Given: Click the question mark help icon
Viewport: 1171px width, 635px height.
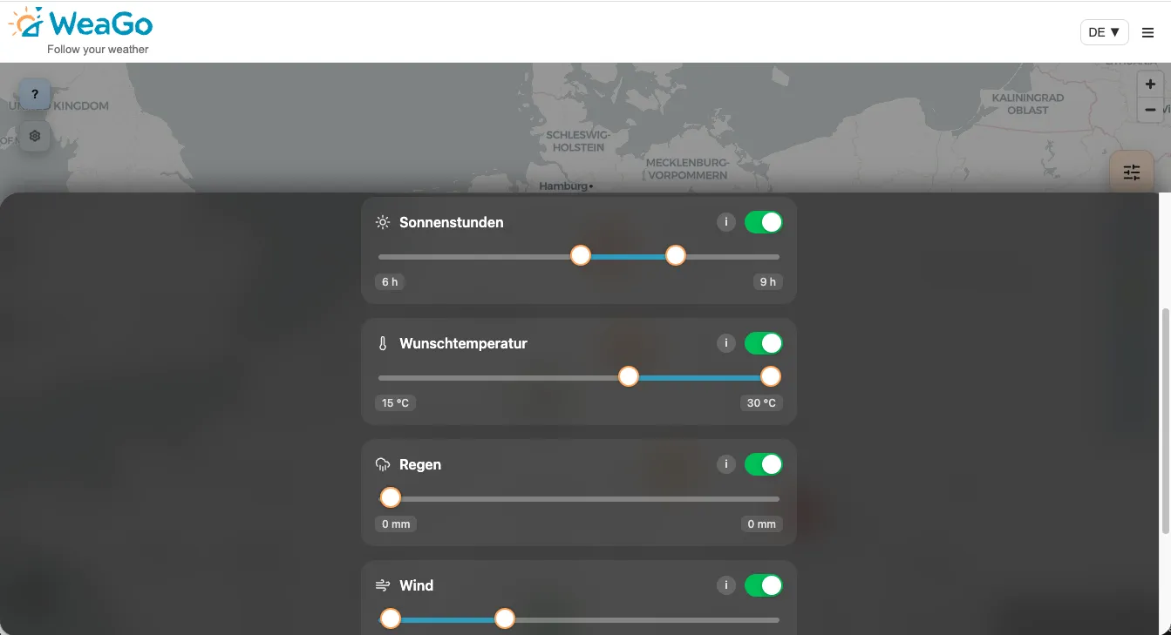Looking at the screenshot, I should pos(35,94).
